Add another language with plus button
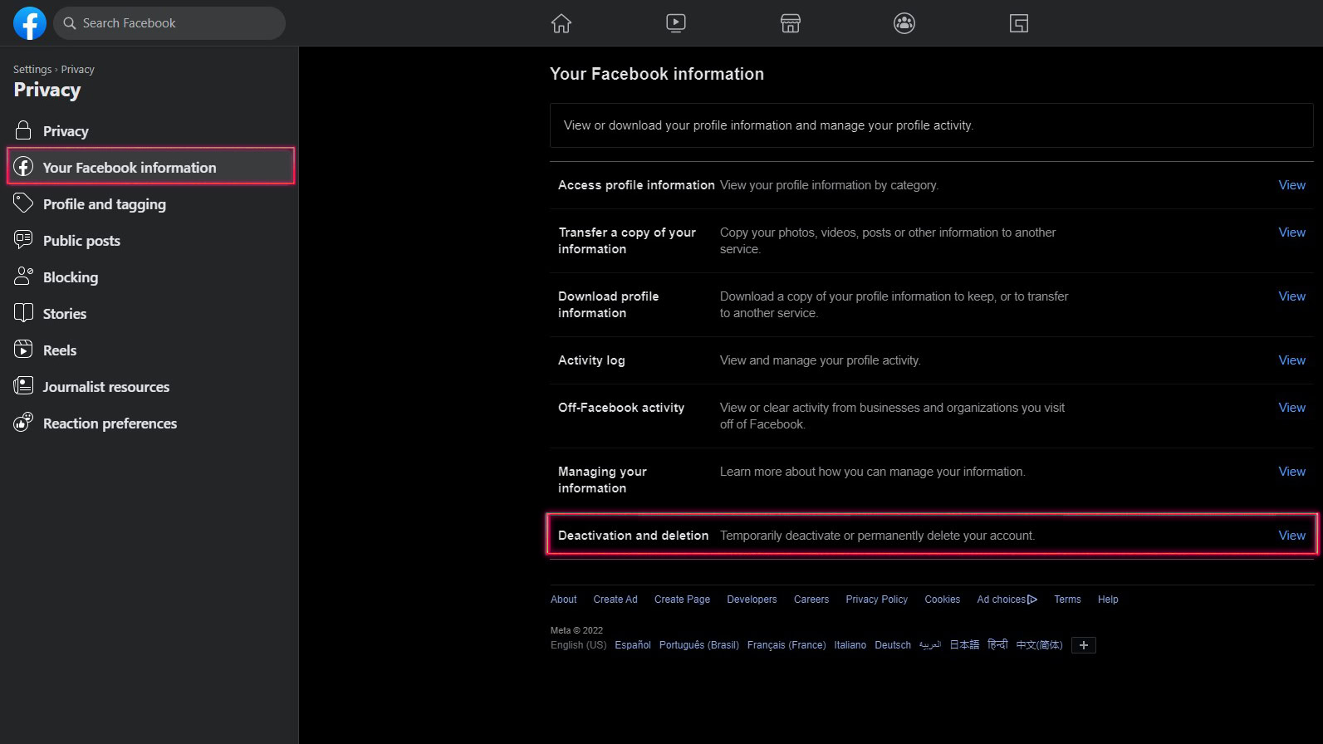This screenshot has width=1323, height=744. (1084, 645)
